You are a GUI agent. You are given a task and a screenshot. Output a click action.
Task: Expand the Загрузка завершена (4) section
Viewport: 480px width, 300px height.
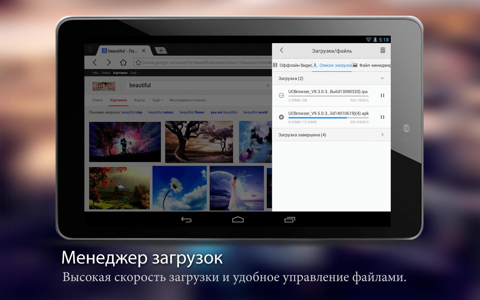382,135
